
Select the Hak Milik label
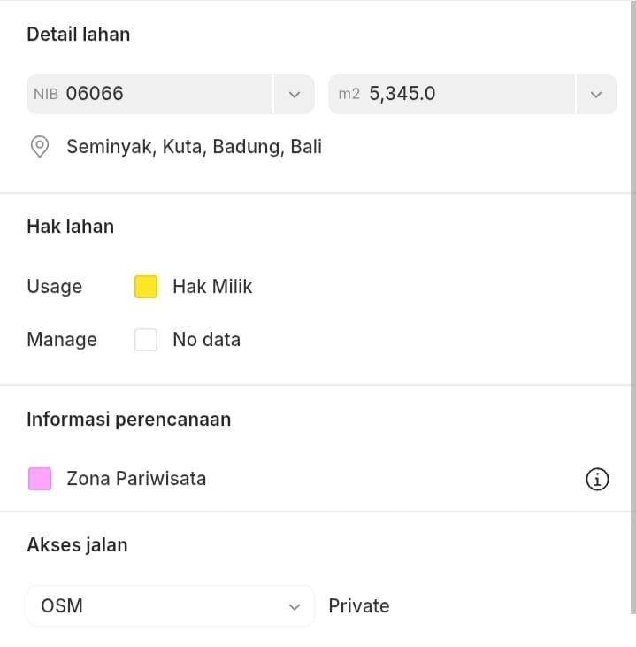coord(212,287)
